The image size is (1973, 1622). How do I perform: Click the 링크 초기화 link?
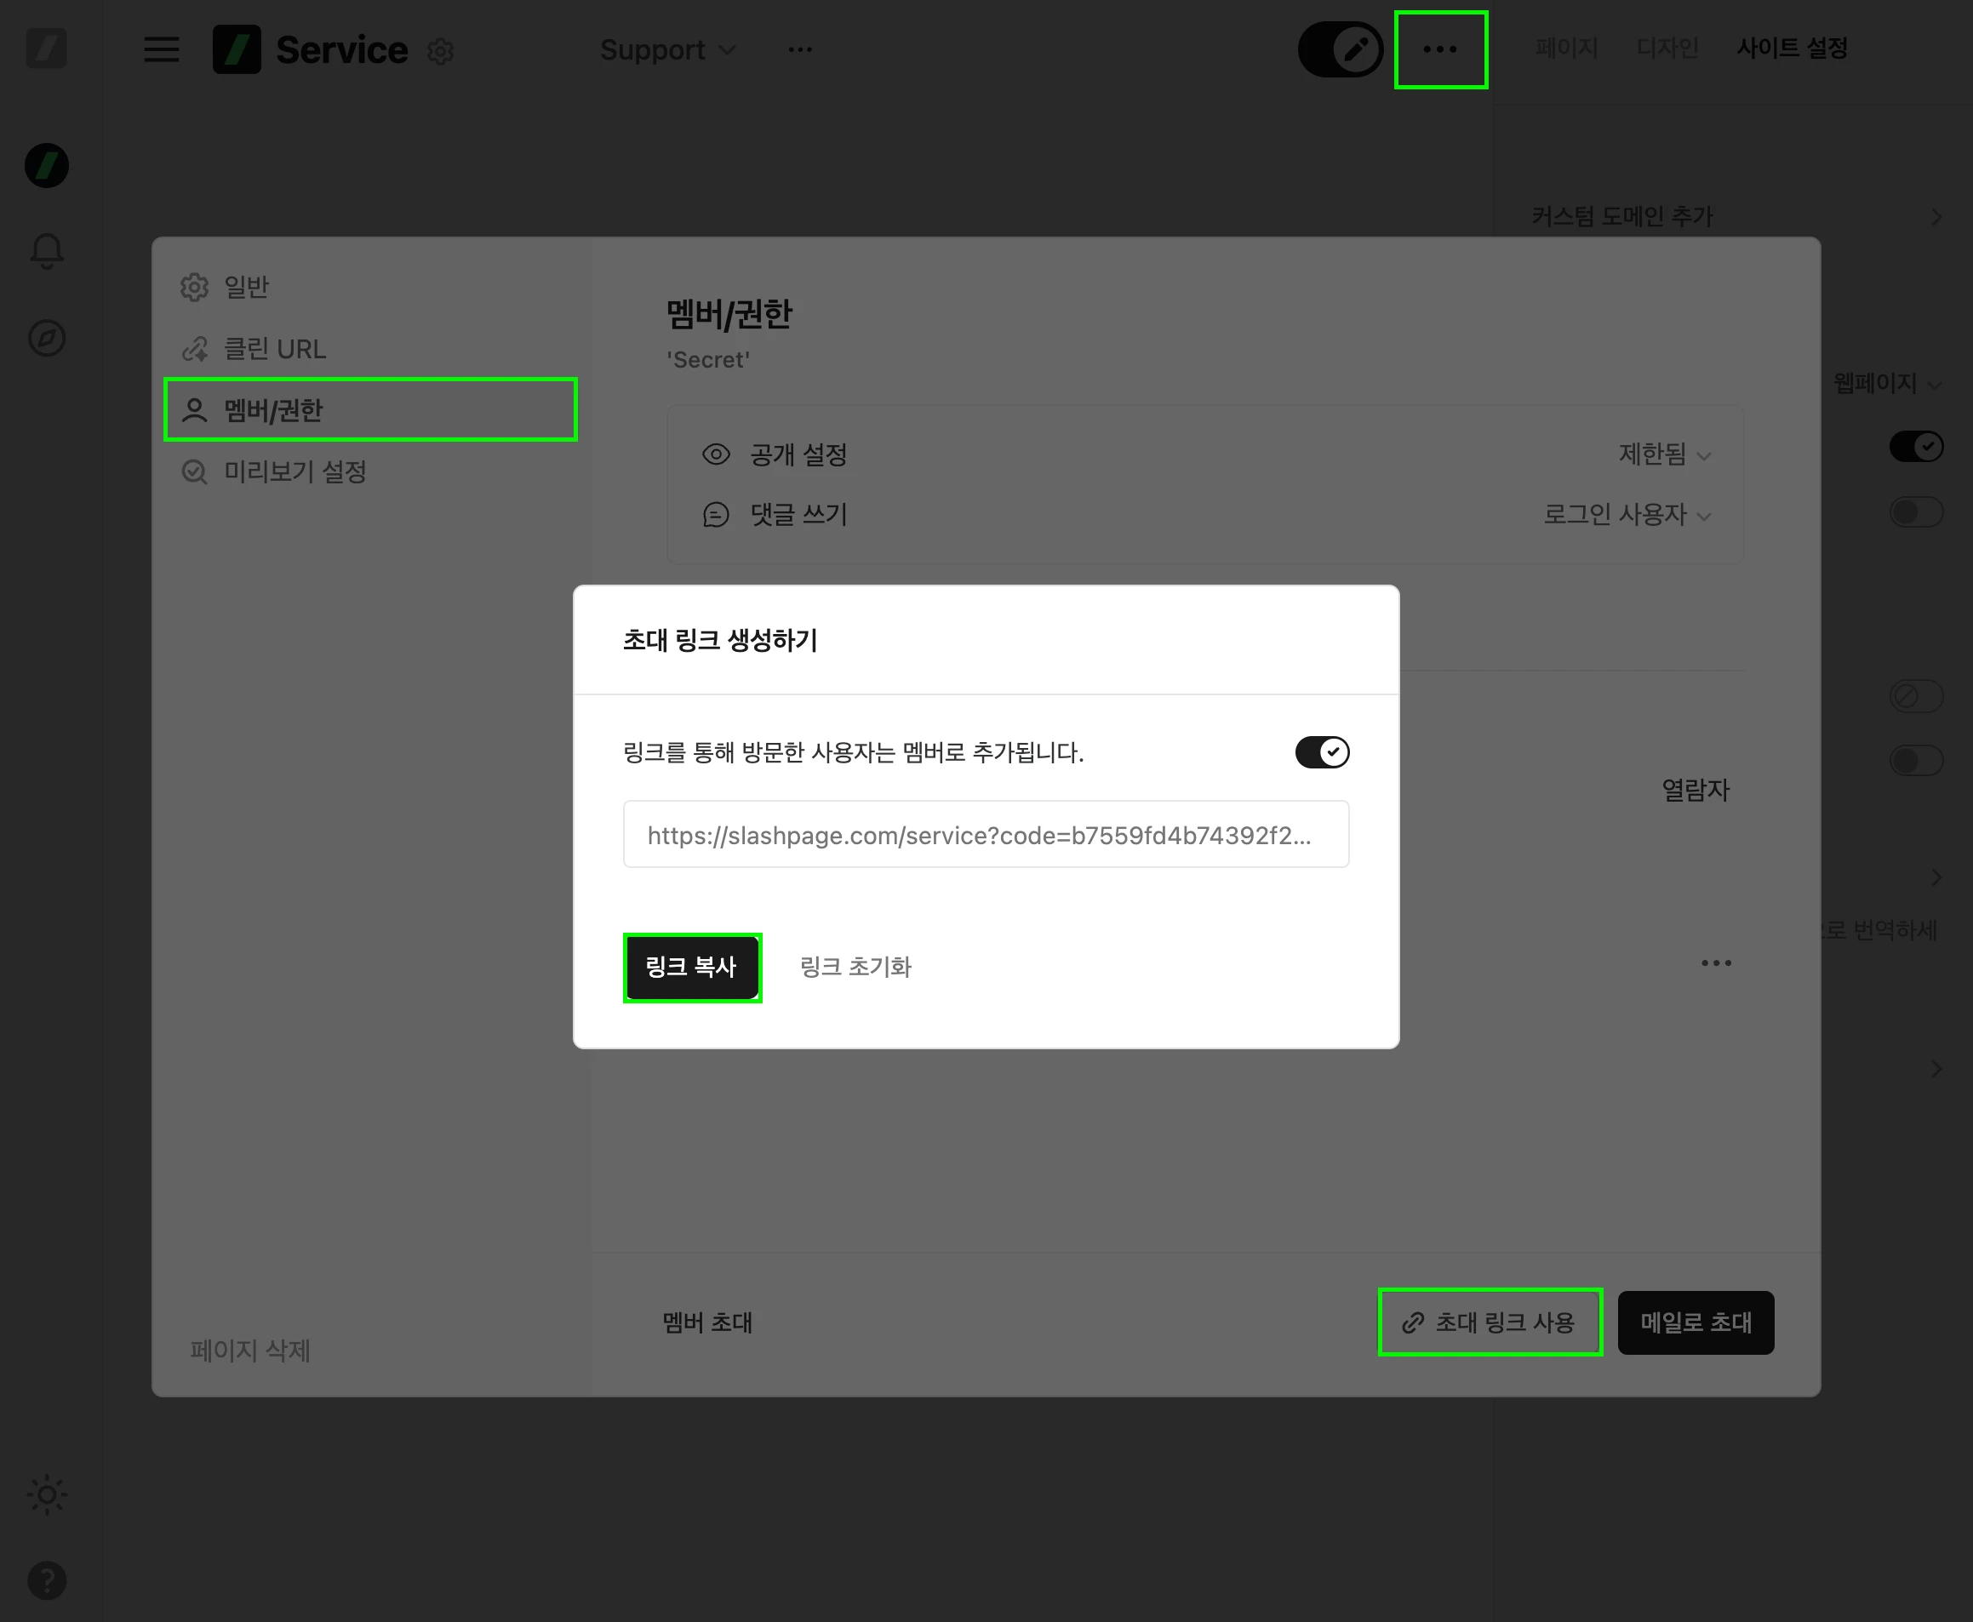click(855, 967)
